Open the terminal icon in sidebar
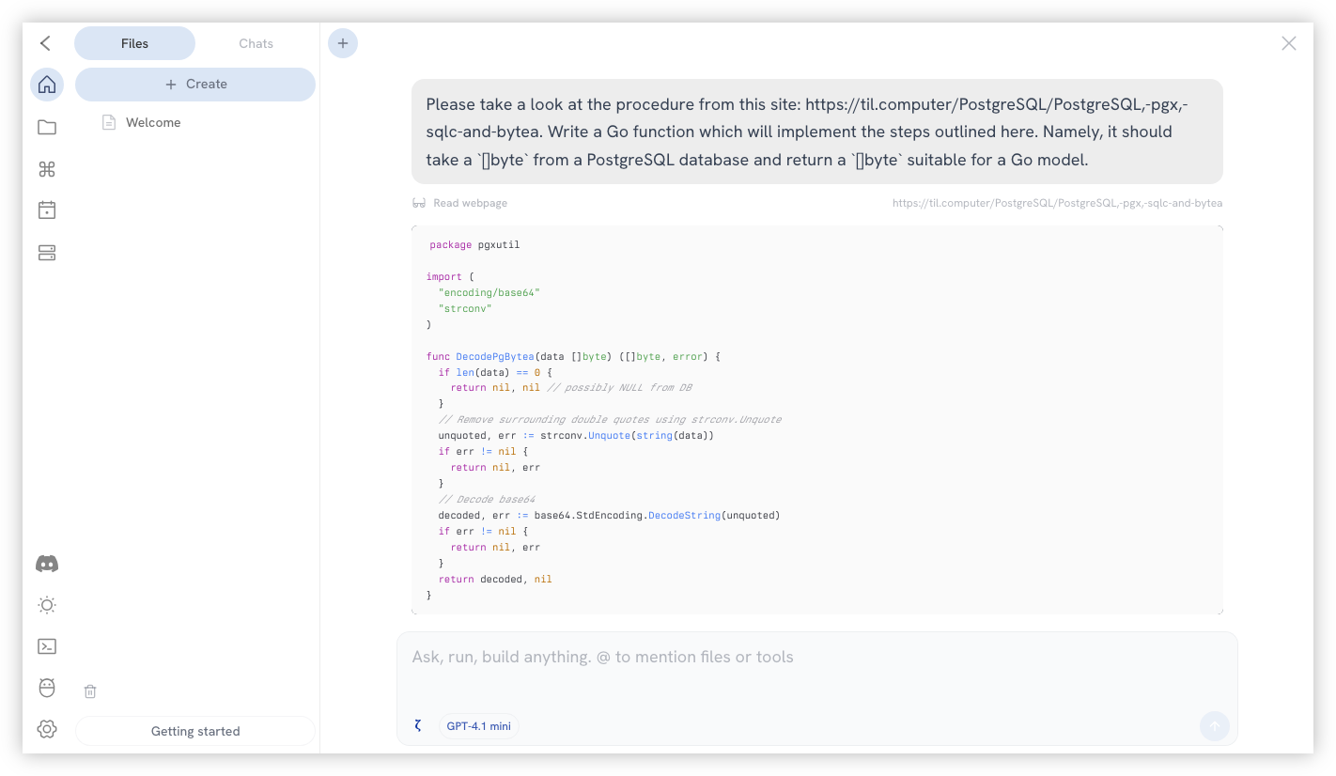 pyautogui.click(x=47, y=646)
